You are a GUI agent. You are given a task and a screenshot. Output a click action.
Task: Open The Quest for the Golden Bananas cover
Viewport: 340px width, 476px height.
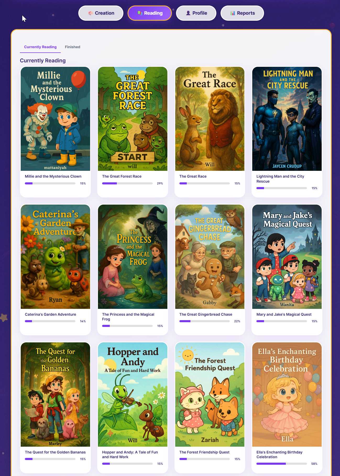coord(55,395)
